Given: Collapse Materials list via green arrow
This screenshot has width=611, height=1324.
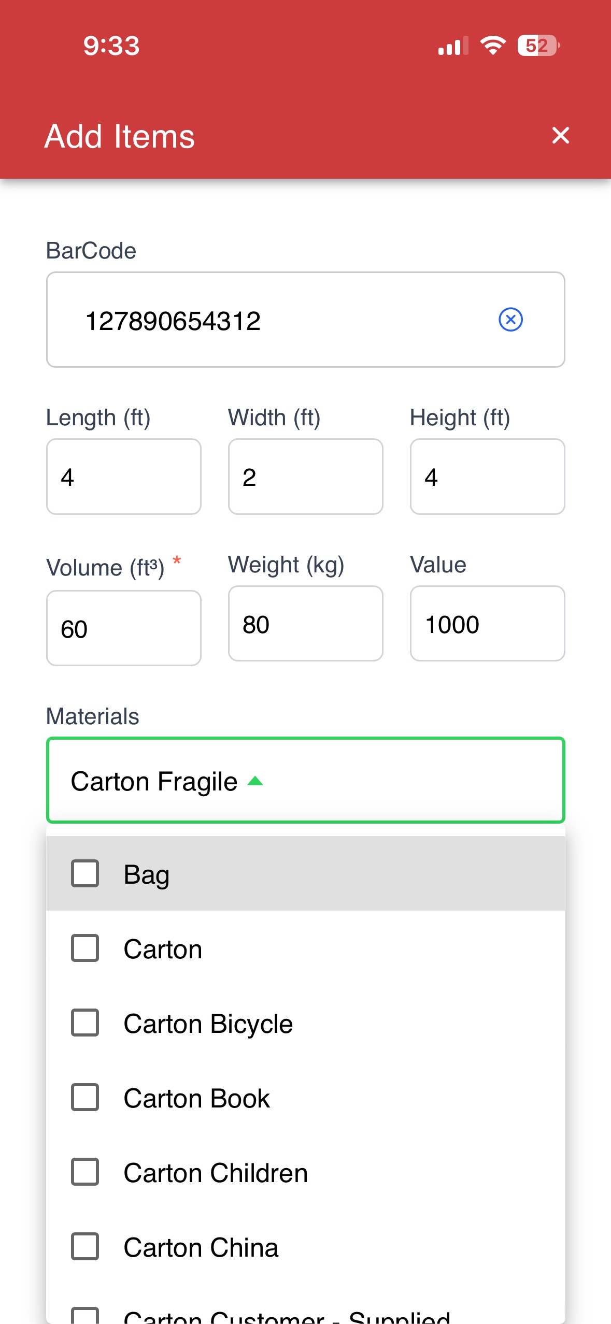Looking at the screenshot, I should pos(255,781).
